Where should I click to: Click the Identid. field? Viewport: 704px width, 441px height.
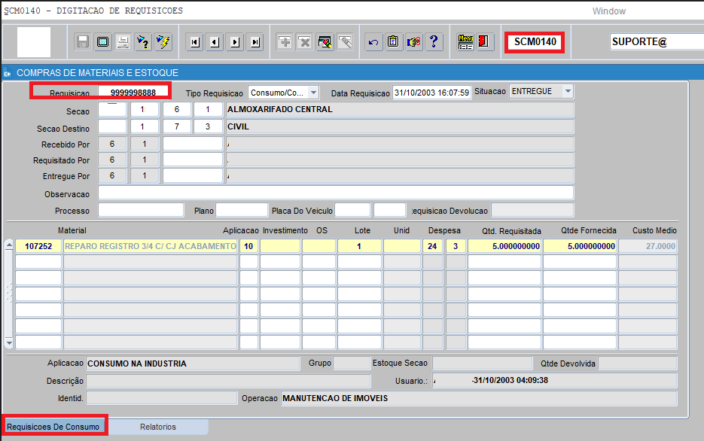pos(162,398)
